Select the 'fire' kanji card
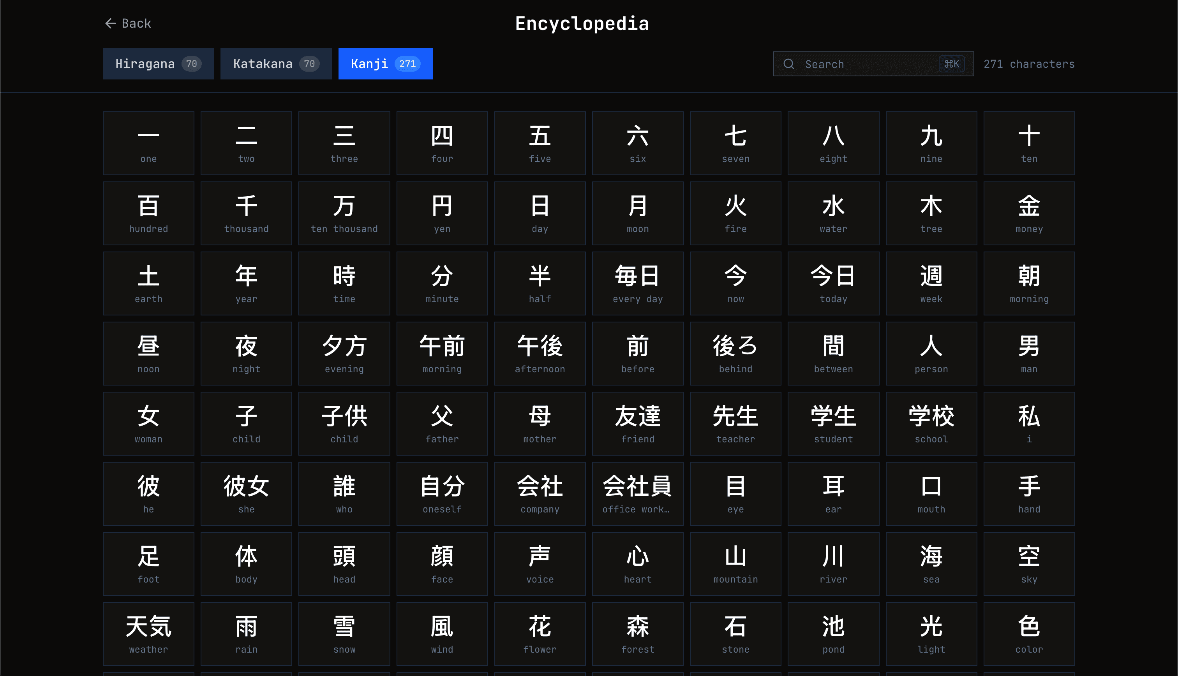 [x=735, y=213]
